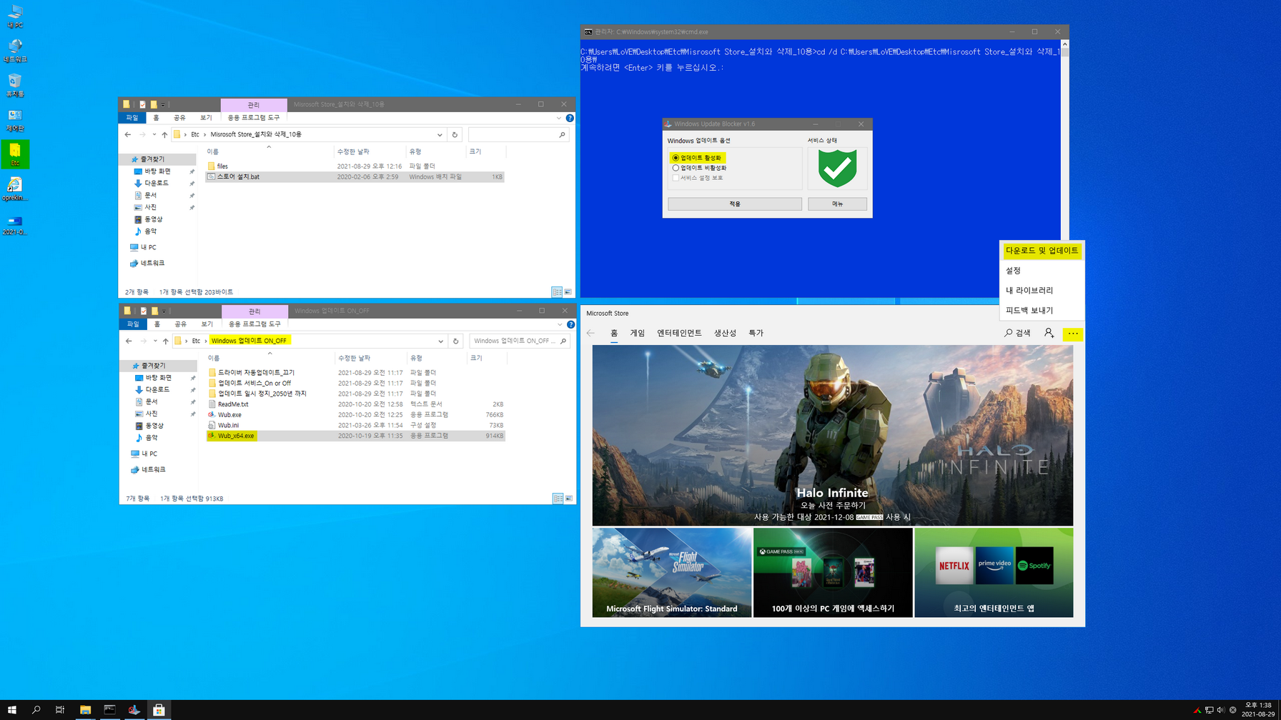
Task: Open File Explorer from the taskbar
Action: [85, 709]
